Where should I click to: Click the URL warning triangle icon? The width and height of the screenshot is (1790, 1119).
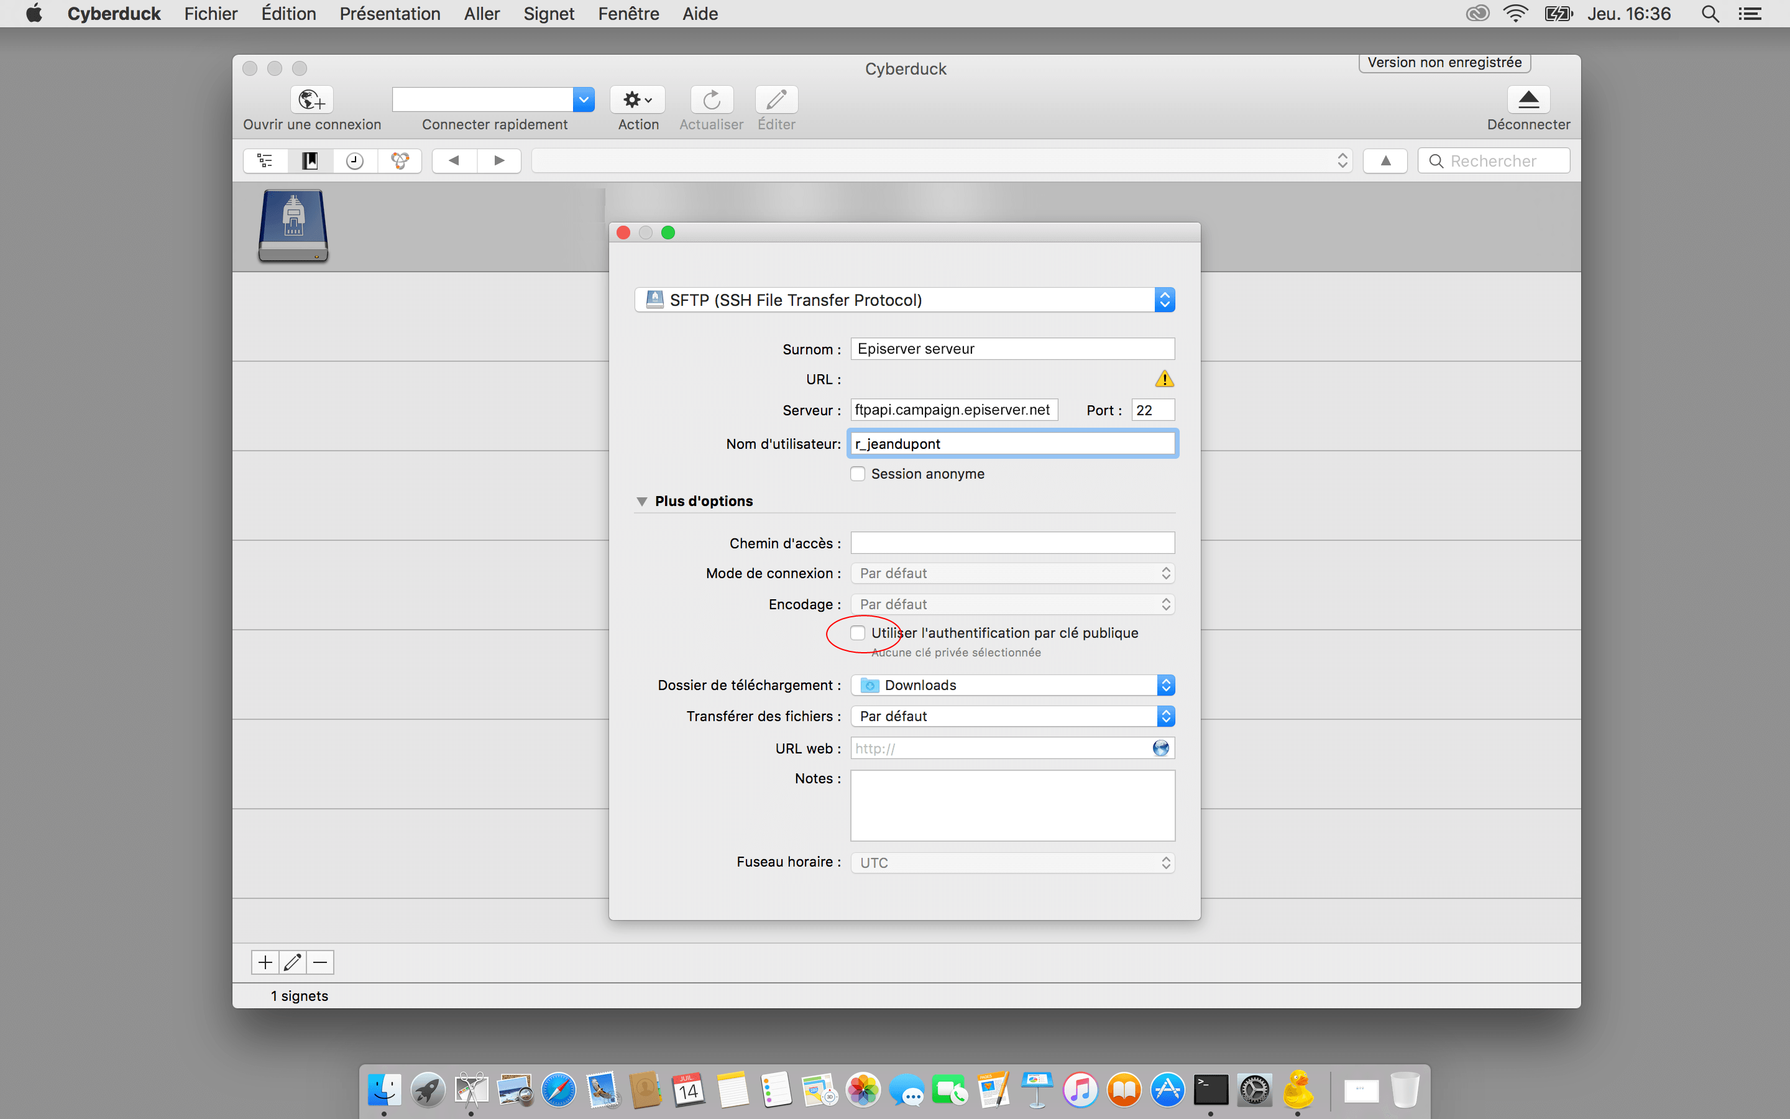1164,379
